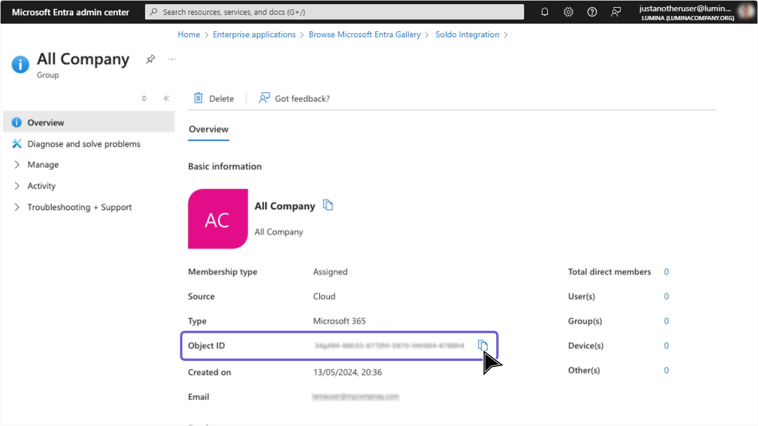Viewport: 758px width, 426px height.
Task: Collapse the left navigation pane
Action: tap(166, 98)
